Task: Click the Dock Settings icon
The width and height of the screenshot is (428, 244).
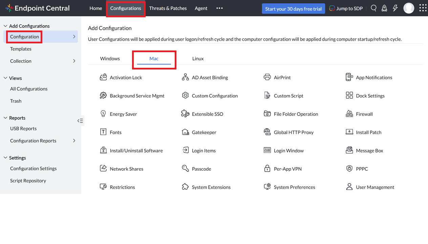Action: [349, 96]
